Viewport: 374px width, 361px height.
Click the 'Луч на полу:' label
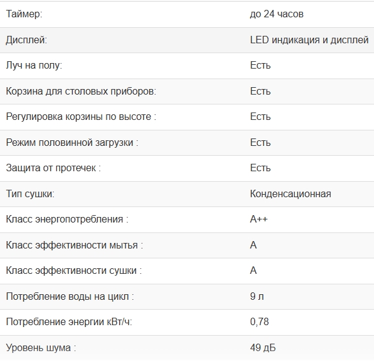(x=34, y=65)
